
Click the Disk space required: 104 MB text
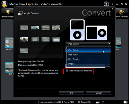coord(31,61)
